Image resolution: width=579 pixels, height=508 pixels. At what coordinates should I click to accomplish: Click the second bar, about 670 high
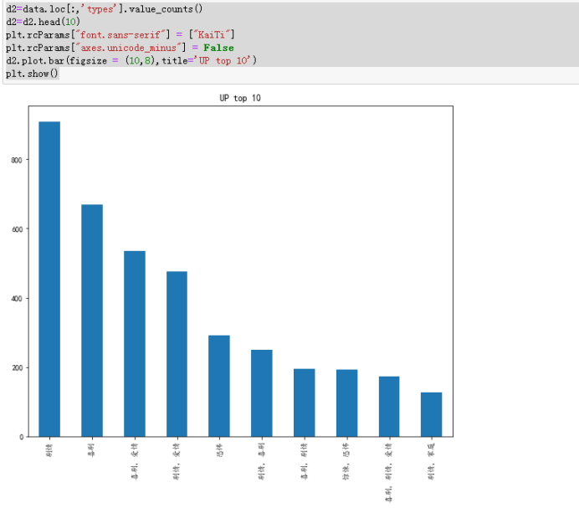[x=92, y=321]
